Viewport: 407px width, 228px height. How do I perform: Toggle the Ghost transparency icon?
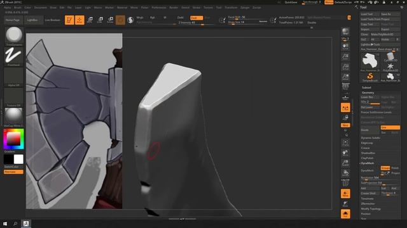tap(345, 204)
